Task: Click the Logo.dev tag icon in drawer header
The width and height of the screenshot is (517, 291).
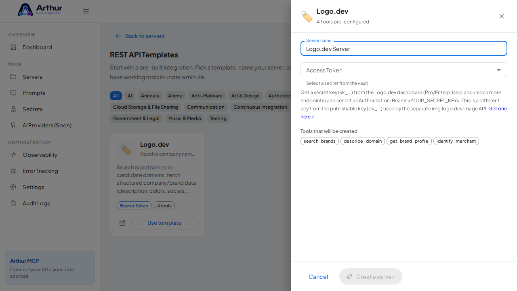Action: click(x=307, y=17)
